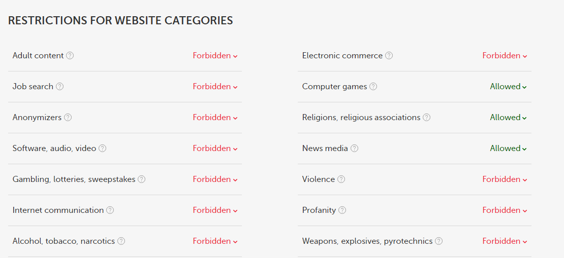Click the Job search category label
This screenshot has width=564, height=258.
[33, 87]
